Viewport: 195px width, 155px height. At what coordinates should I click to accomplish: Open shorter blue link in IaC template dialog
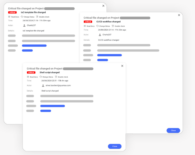click(x=27, y=50)
